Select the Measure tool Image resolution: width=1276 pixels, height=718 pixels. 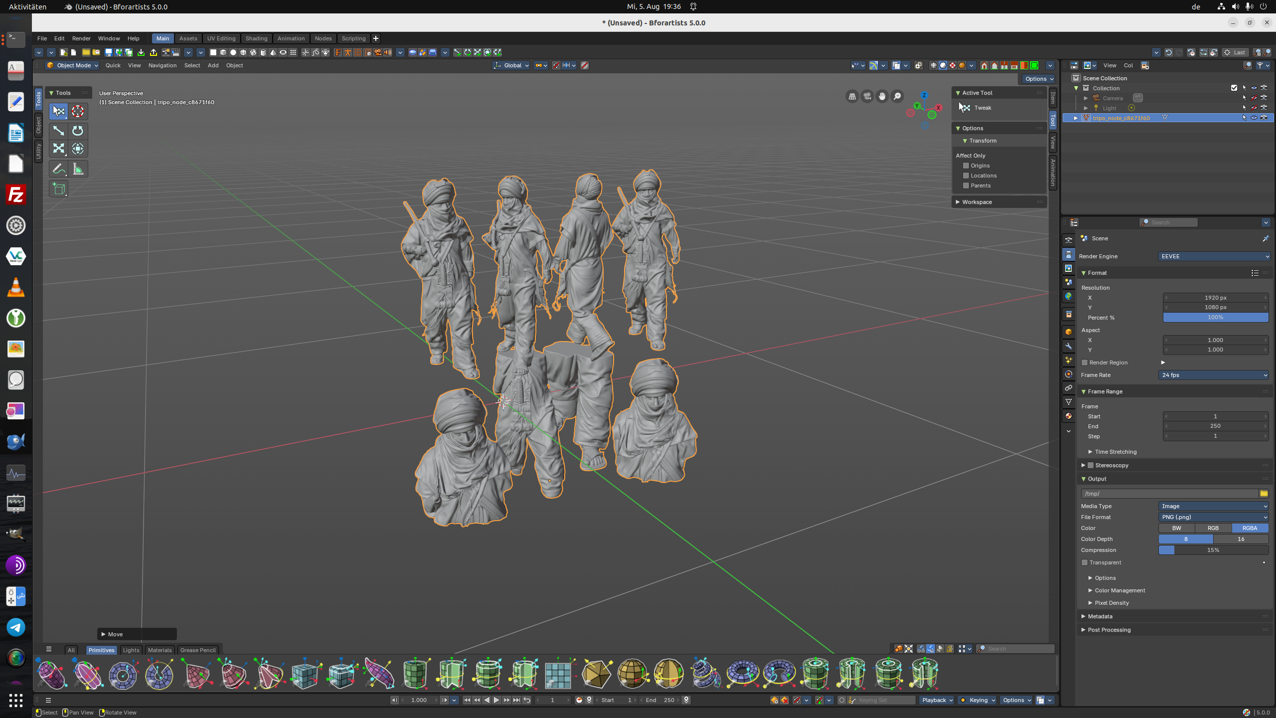point(78,169)
